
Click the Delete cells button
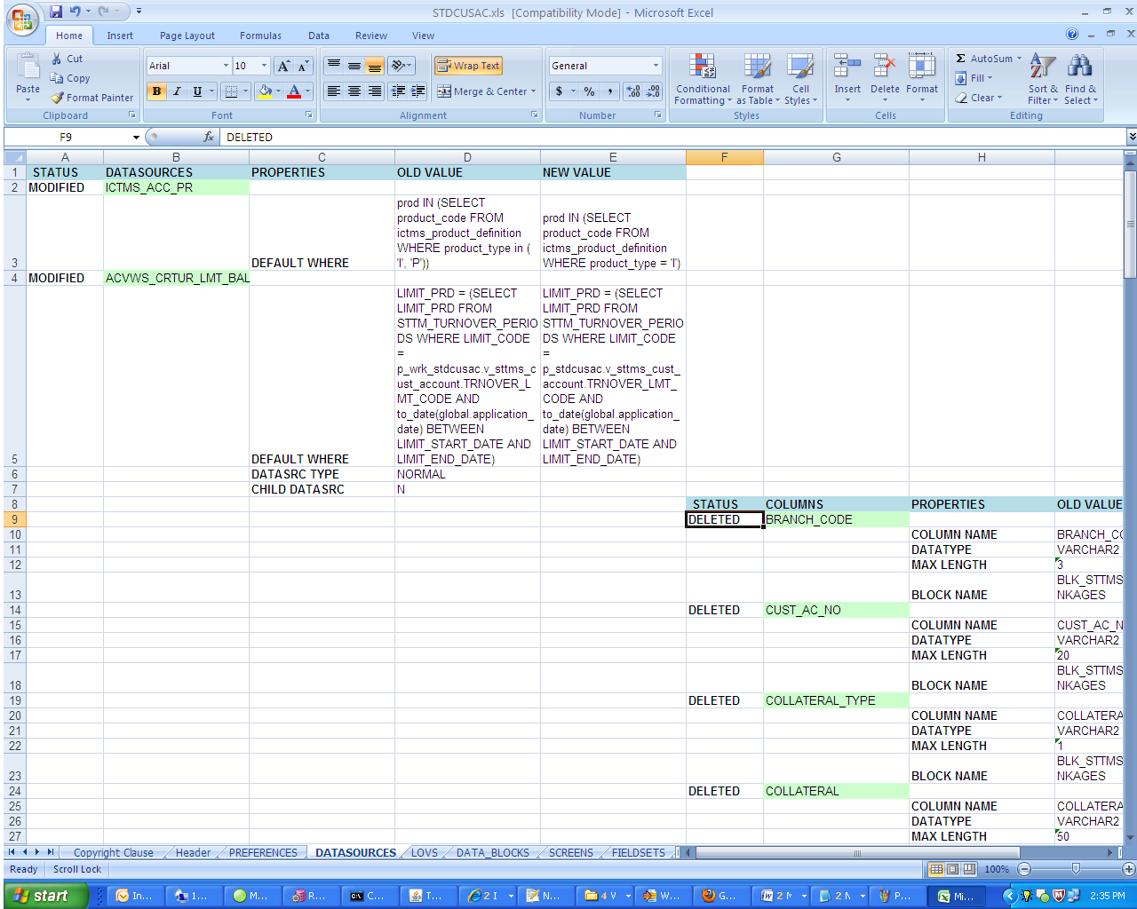(885, 78)
